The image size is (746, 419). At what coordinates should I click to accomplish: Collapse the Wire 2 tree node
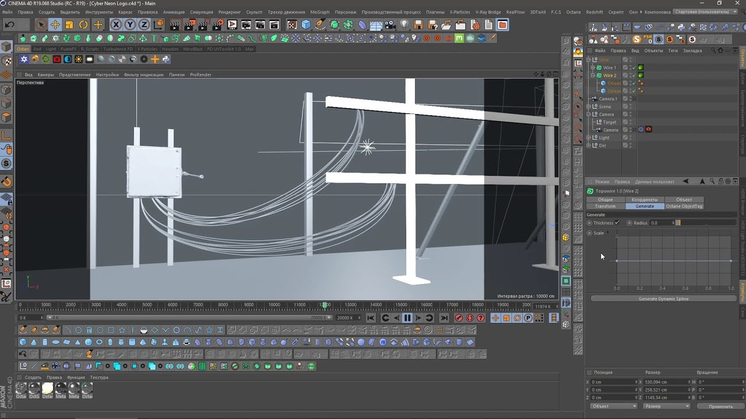point(593,76)
